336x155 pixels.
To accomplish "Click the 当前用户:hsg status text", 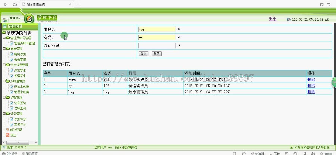I will coord(103,148).
